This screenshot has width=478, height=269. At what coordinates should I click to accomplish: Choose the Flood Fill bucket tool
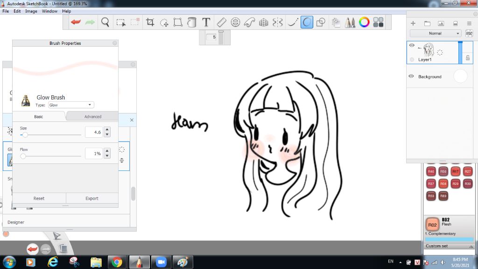(x=192, y=22)
